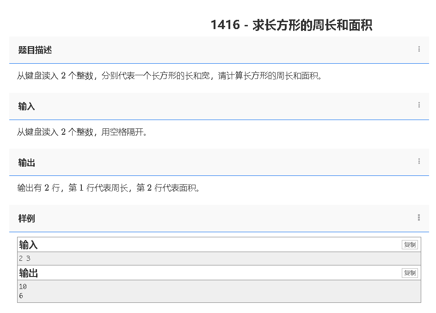Click the 输出 label inside the sample box
Screen dimensions: 436x313
point(29,273)
